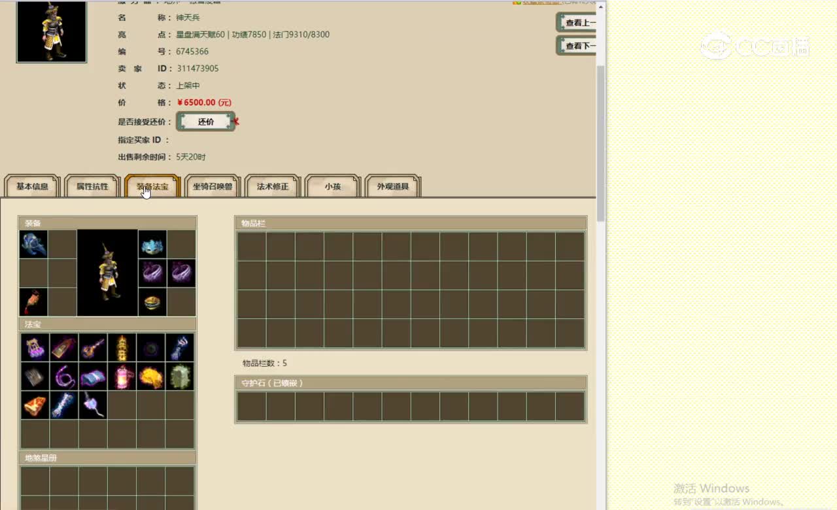Click the 守护石（已镶嵌）panel header
Screen dimensions: 837x510
click(411, 383)
